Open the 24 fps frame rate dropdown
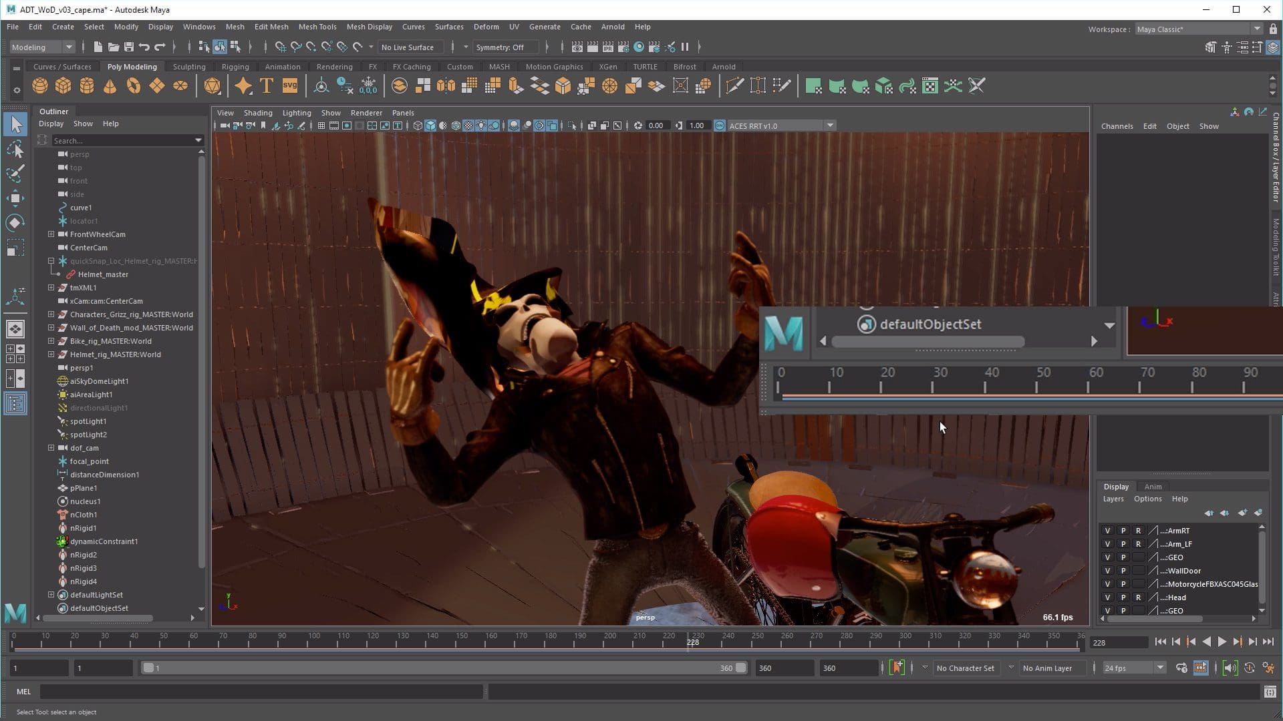Image resolution: width=1283 pixels, height=721 pixels. tap(1133, 668)
